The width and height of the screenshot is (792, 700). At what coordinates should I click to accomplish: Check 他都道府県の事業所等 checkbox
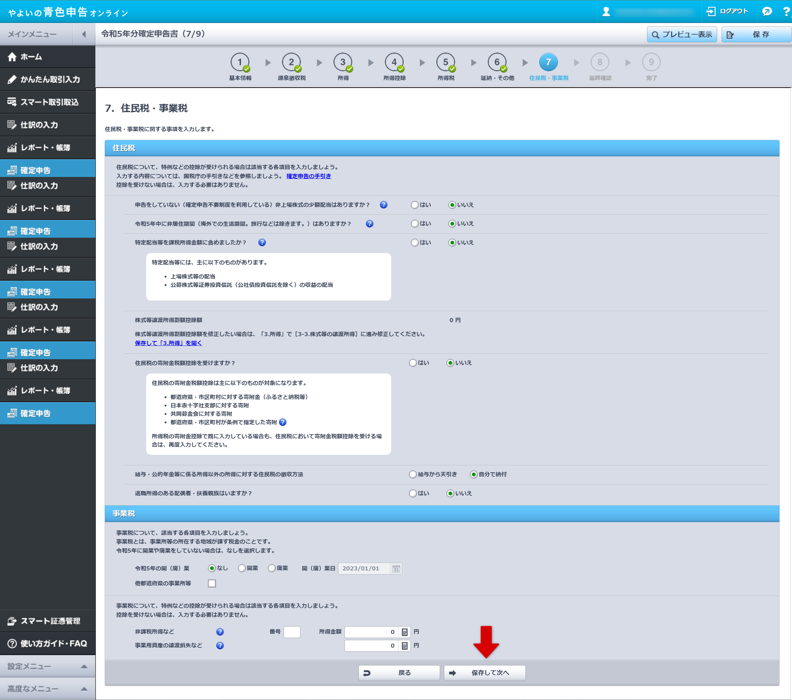point(212,583)
